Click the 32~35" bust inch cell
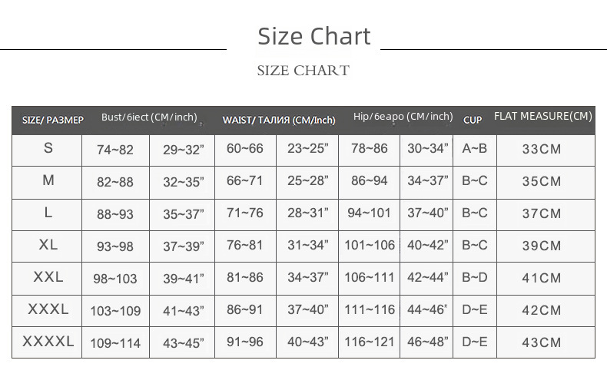Viewport: 607px width, 380px height. (x=183, y=182)
